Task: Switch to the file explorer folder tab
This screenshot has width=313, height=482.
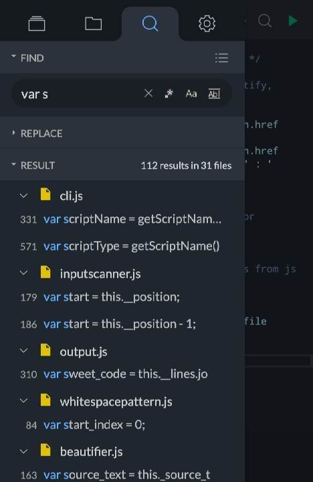Action: coord(94,23)
